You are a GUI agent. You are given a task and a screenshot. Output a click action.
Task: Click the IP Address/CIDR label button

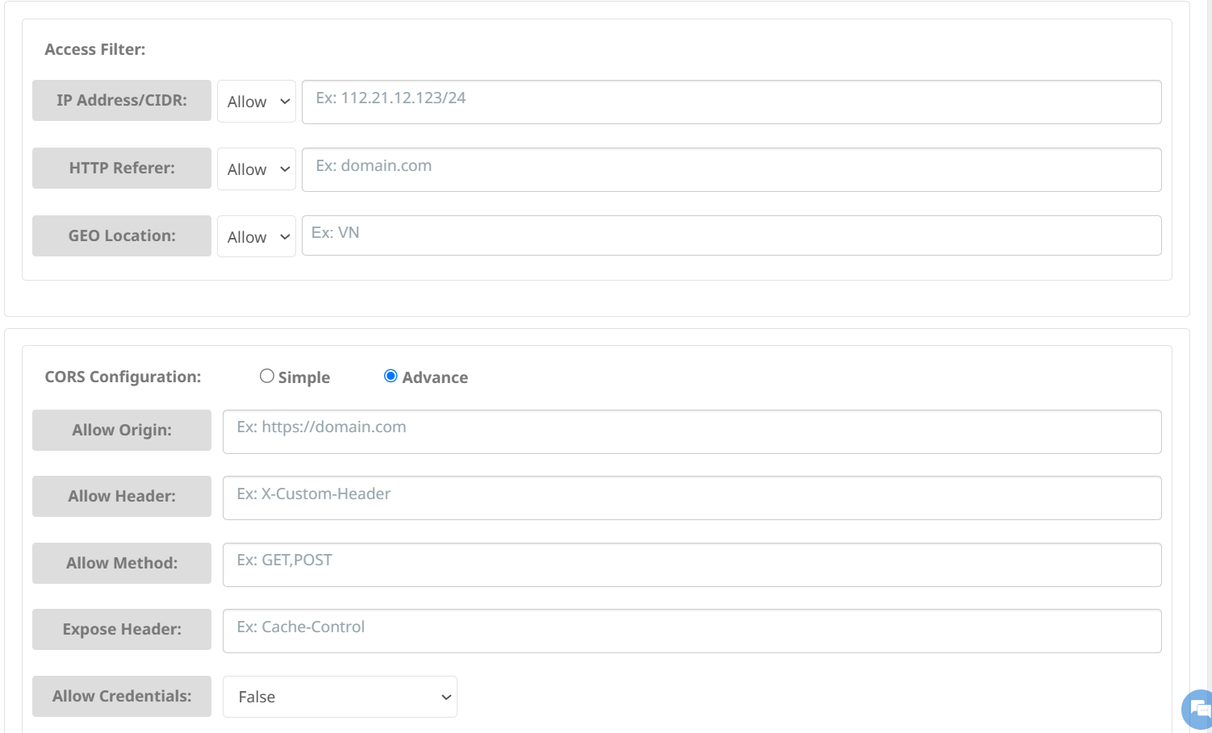click(x=122, y=101)
